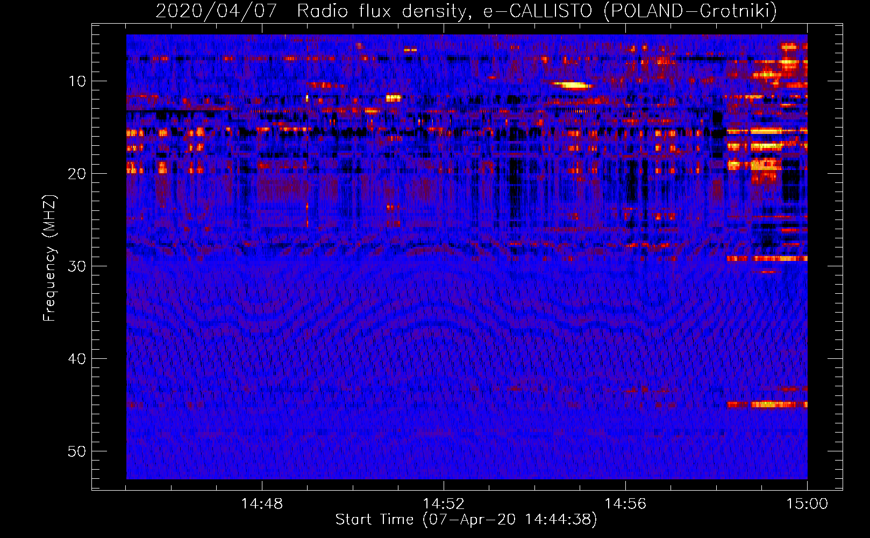The height and width of the screenshot is (538, 870).
Task: Click the plot title text '2020/04/07 Radio flux density'
Action: pos(310,11)
